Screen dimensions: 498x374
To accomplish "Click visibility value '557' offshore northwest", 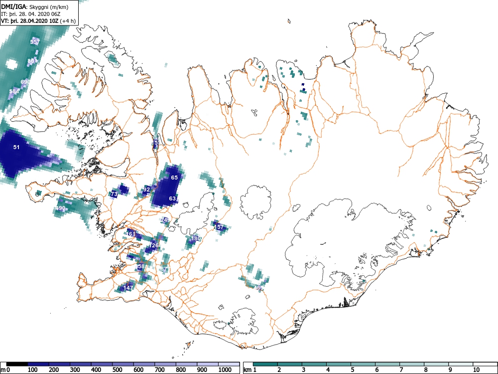I will [35, 42].
